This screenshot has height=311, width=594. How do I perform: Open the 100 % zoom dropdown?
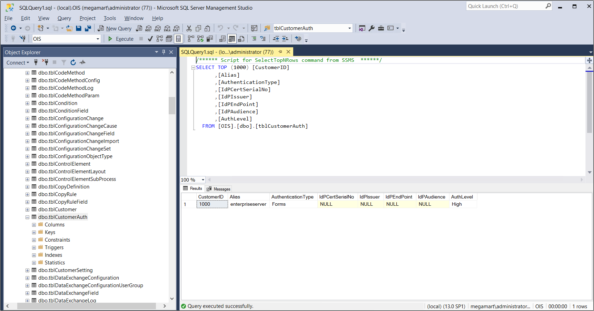point(203,180)
